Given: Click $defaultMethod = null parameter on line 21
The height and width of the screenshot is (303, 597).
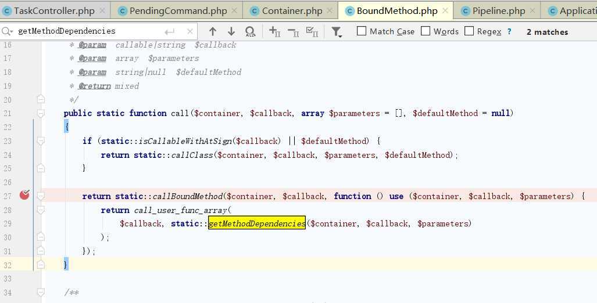Looking at the screenshot, I should coord(461,113).
